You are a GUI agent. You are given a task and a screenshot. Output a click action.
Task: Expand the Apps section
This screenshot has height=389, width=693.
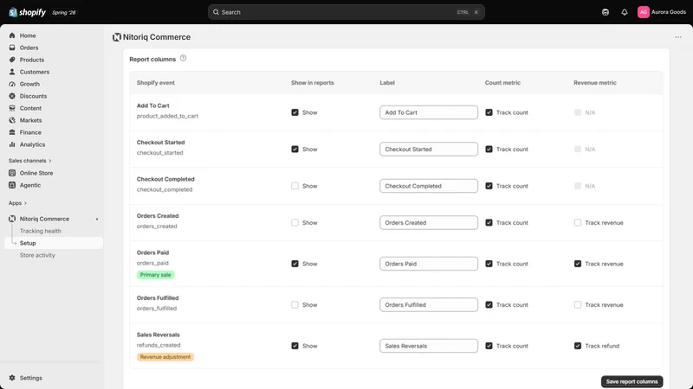click(17, 203)
